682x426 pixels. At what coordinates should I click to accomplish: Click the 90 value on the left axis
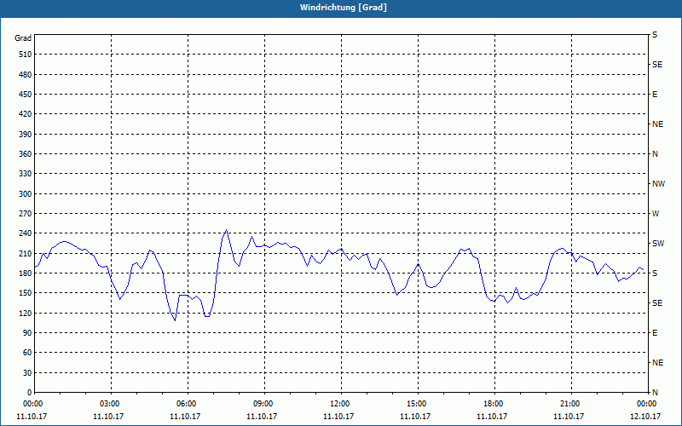pos(26,332)
